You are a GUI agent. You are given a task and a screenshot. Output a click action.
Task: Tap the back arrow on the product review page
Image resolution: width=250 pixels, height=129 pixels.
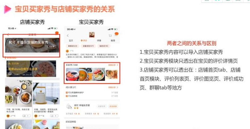[68, 35]
